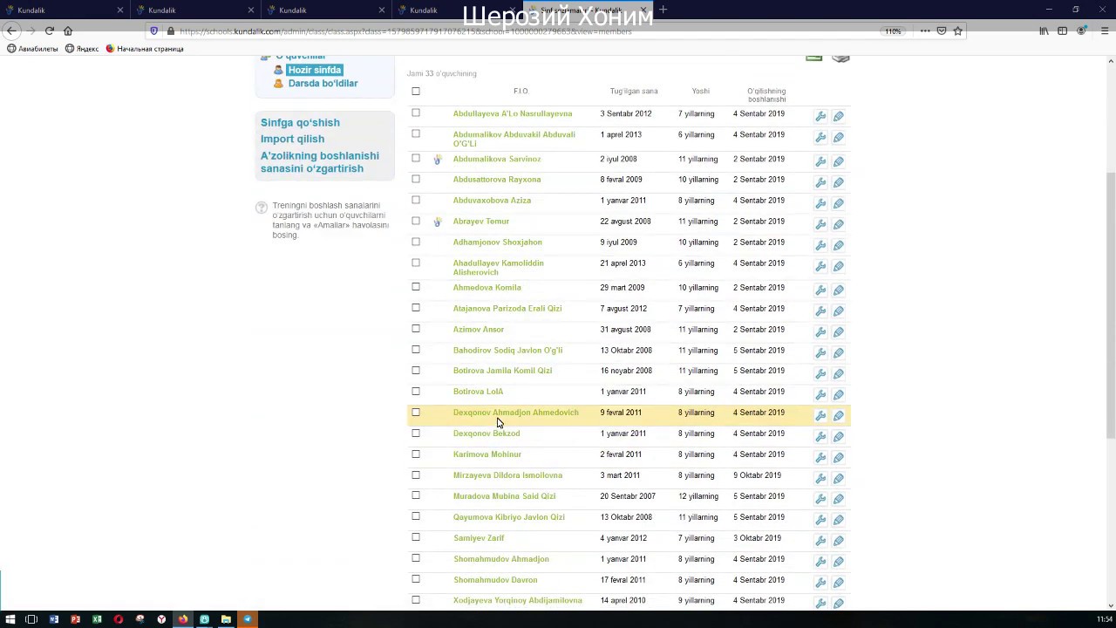The height and width of the screenshot is (628, 1116).
Task: Open Darsda bo'ldilar sidebar link
Action: coord(323,84)
